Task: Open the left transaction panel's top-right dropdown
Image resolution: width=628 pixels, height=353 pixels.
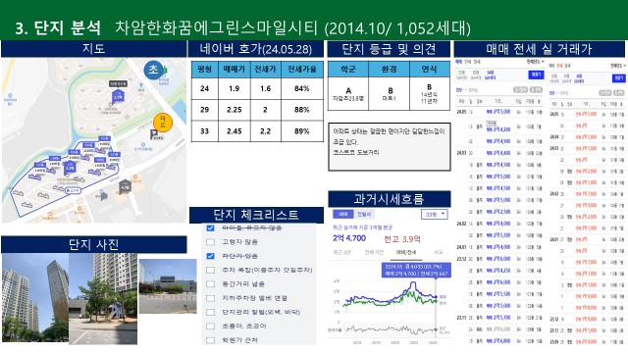Action: point(536,62)
